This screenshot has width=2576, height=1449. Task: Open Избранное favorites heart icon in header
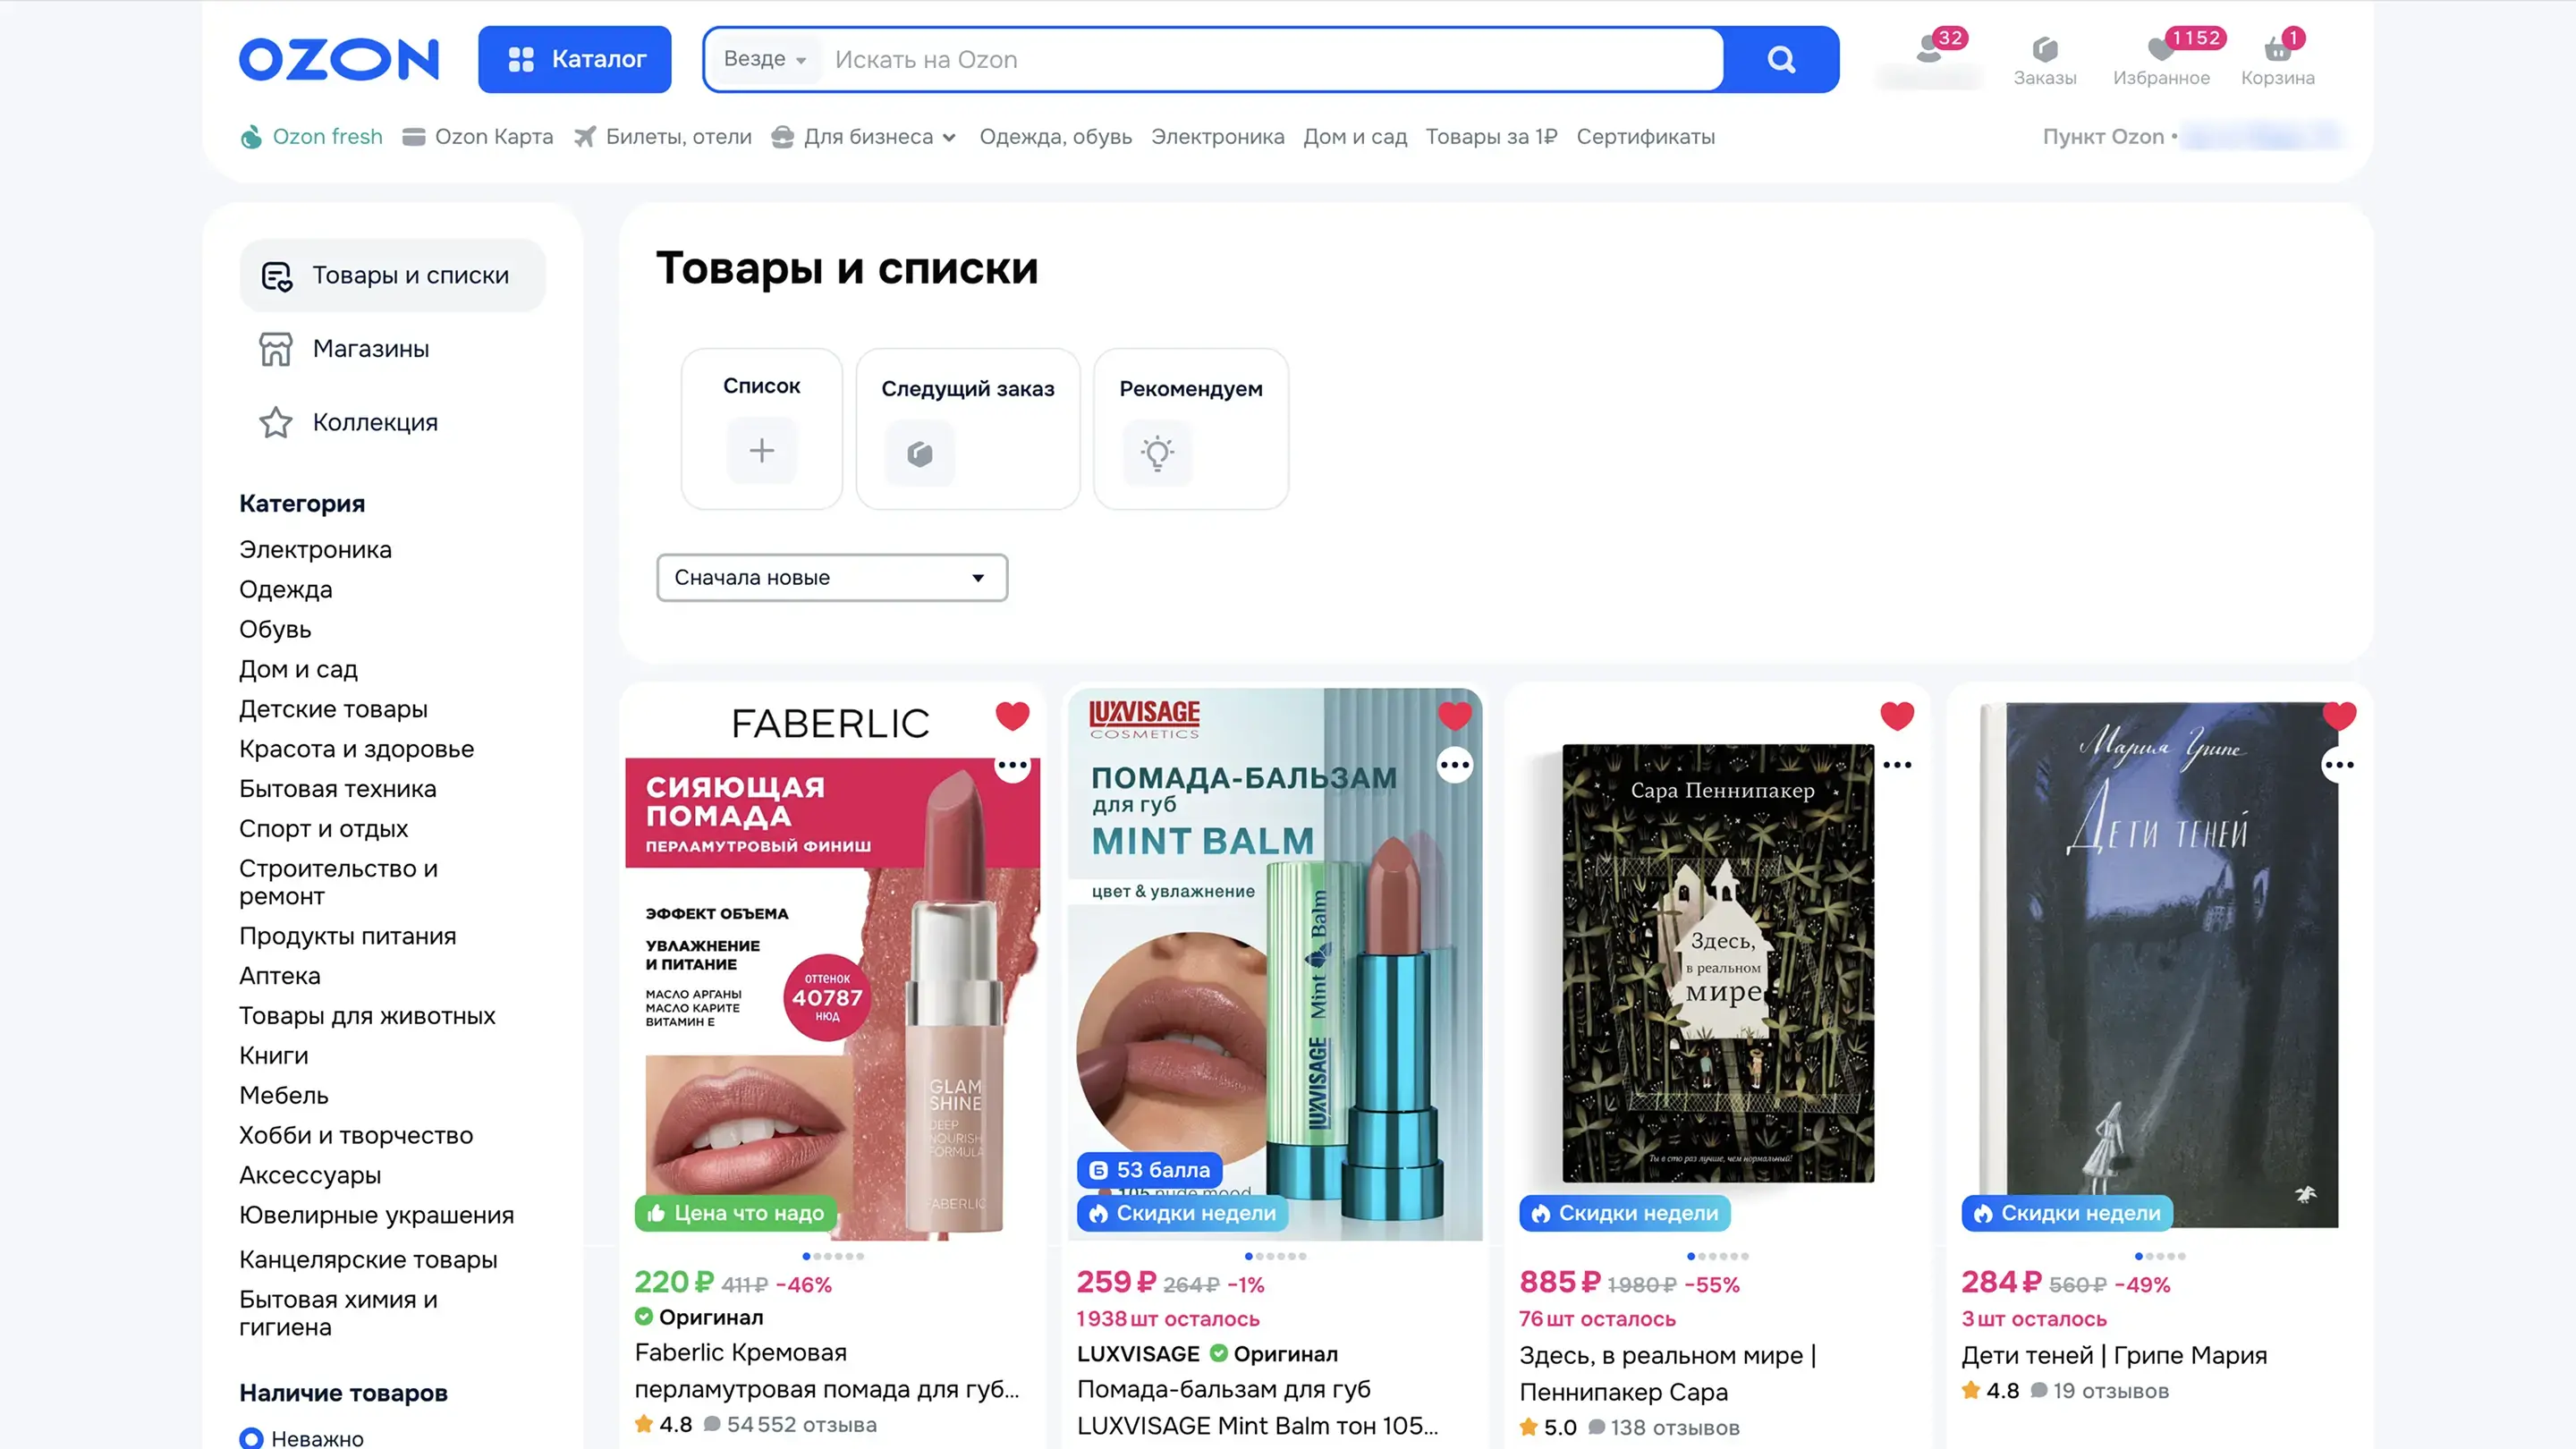pyautogui.click(x=2160, y=49)
